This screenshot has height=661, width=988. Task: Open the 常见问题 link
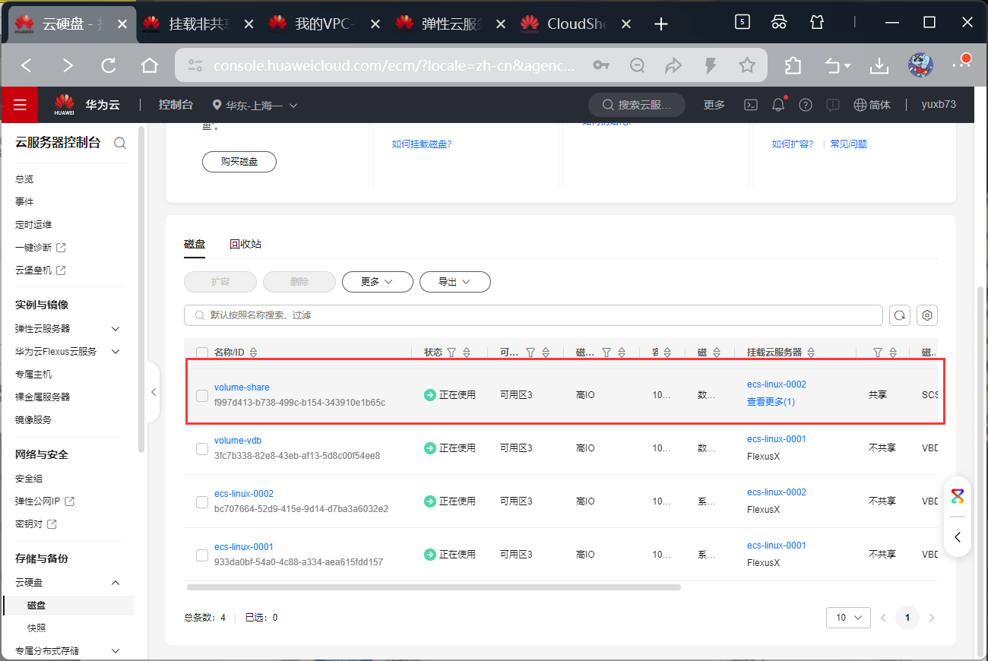pos(849,144)
